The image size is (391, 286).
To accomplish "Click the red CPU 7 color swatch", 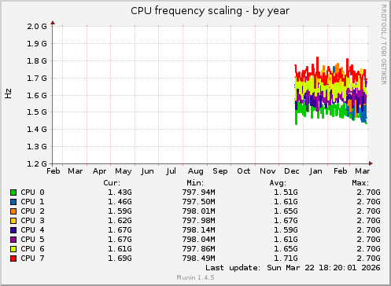I will (x=13, y=258).
